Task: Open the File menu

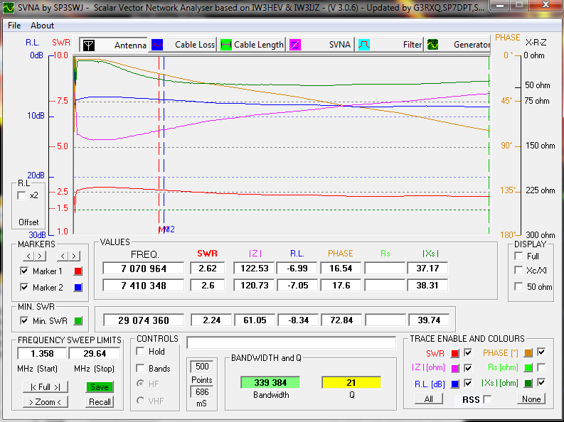Action: pos(14,25)
